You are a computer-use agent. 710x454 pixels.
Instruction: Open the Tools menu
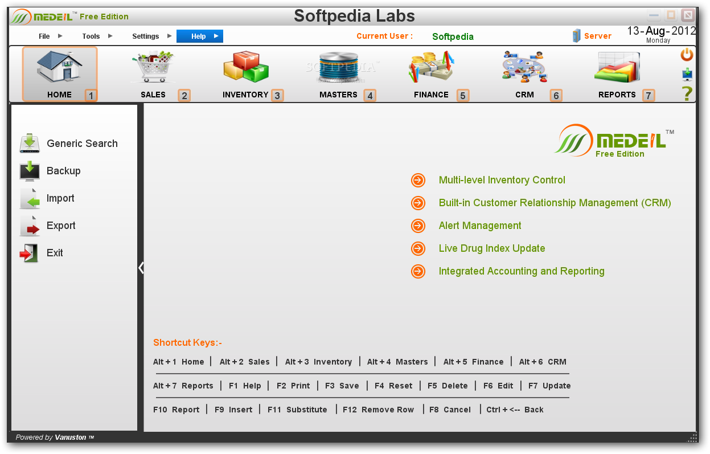91,36
